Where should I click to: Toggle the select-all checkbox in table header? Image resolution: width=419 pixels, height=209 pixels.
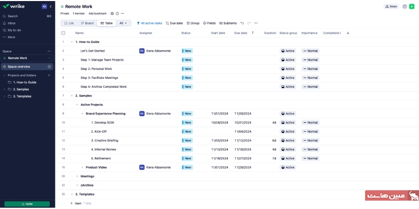tap(63, 33)
